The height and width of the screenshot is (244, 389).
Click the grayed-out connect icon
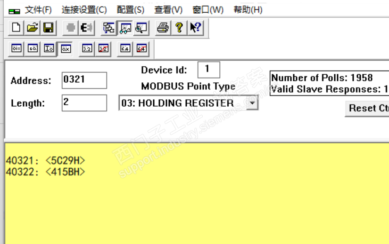click(71, 28)
